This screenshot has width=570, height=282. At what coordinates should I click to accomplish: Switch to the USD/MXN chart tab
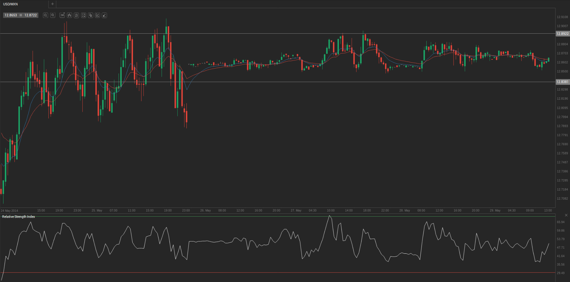click(x=11, y=4)
